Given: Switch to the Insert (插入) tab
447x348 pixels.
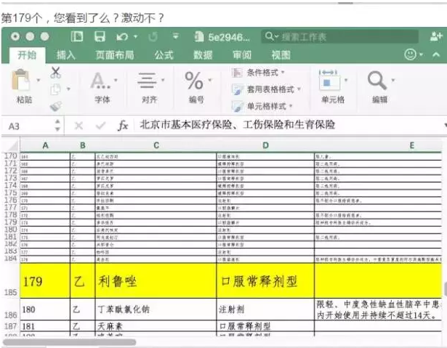Looking at the screenshot, I should point(66,55).
